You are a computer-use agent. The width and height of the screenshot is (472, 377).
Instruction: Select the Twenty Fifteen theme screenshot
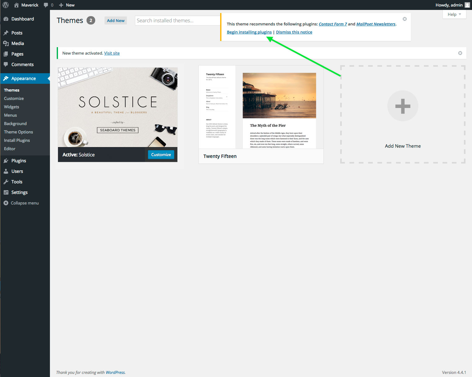point(261,107)
